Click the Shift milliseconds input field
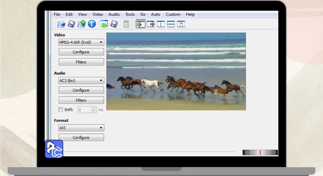 (x=84, y=110)
